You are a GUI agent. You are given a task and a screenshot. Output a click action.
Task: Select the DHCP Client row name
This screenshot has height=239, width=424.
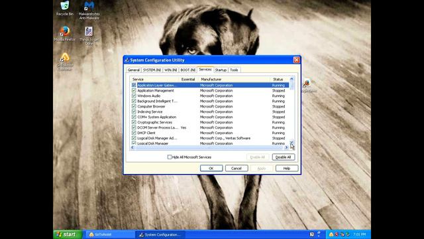pyautogui.click(x=146, y=133)
